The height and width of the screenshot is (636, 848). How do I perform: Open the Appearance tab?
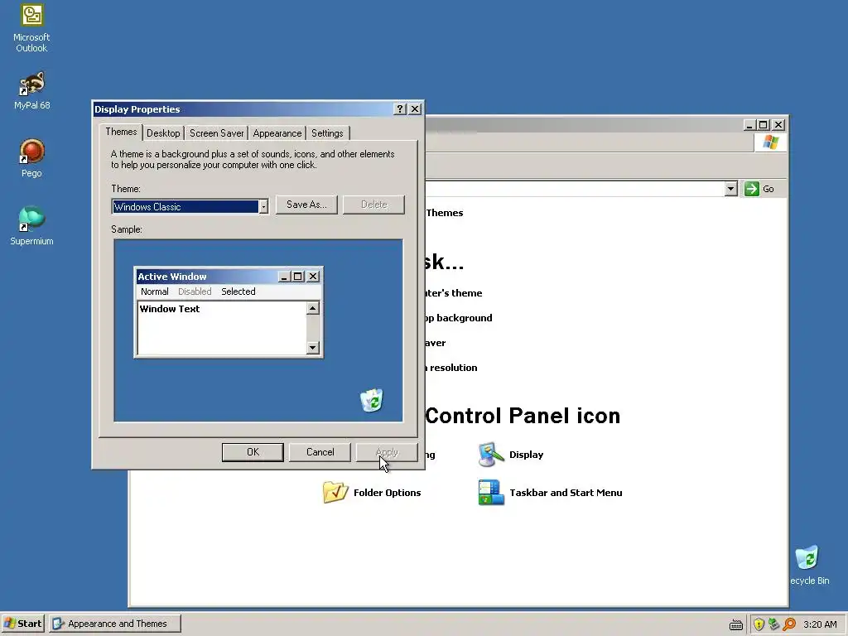pyautogui.click(x=277, y=133)
